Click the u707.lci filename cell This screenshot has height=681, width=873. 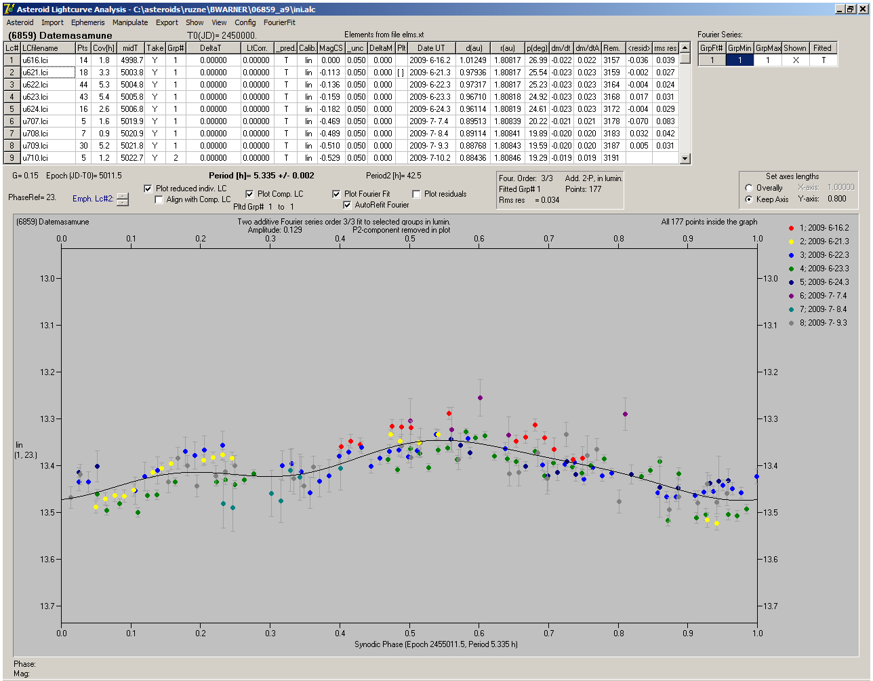(x=47, y=121)
